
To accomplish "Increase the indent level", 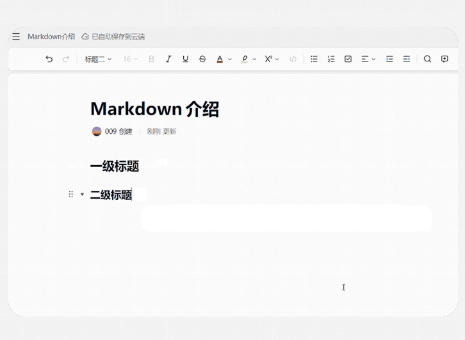I will click(x=406, y=59).
